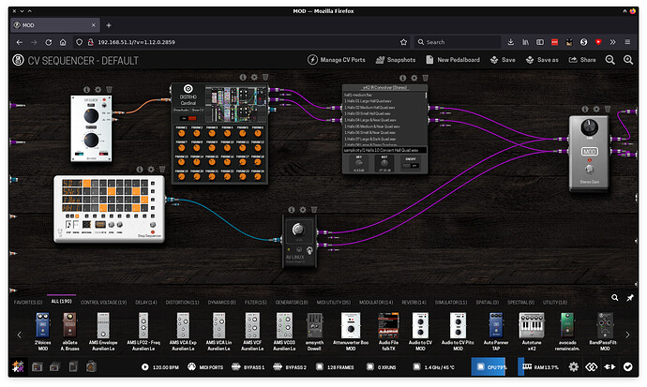Delete Cardinal plugin via trash icon
Viewport: 647px width, 387px height.
pos(265,77)
